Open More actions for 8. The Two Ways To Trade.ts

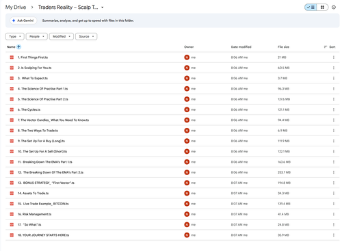tap(333, 131)
